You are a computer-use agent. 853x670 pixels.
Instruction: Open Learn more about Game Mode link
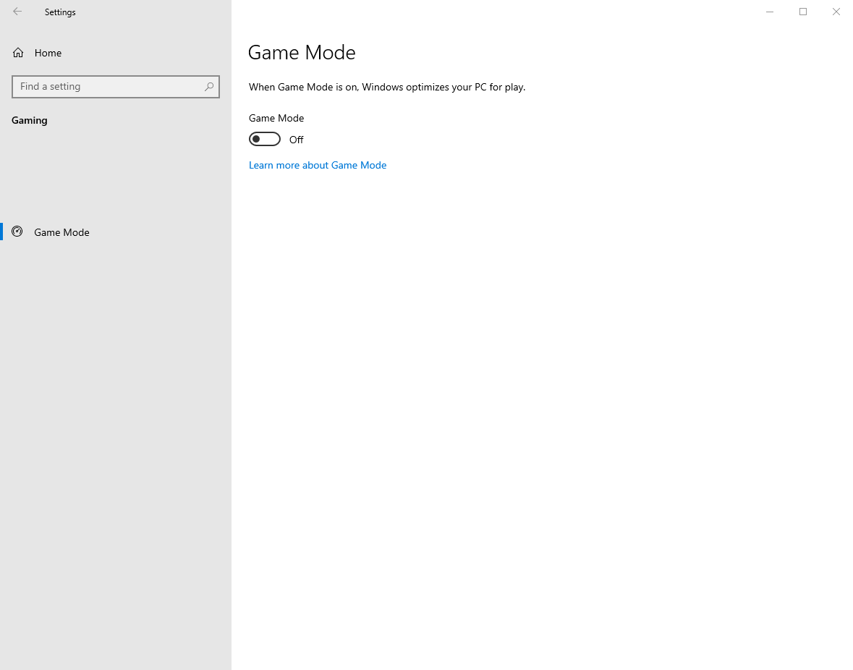pyautogui.click(x=318, y=165)
